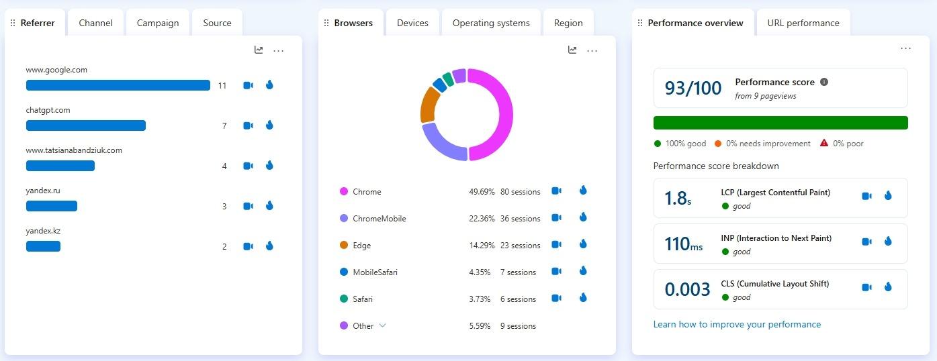Viewport: 937px width, 361px height.
Task: Click the 93/100 performance score
Action: [x=693, y=88]
